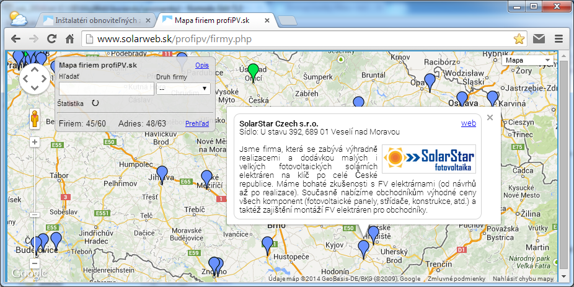Click the 'SolarStar Czech s.r.o.' heading
Viewport: 574px width, 287px height.
(x=279, y=124)
